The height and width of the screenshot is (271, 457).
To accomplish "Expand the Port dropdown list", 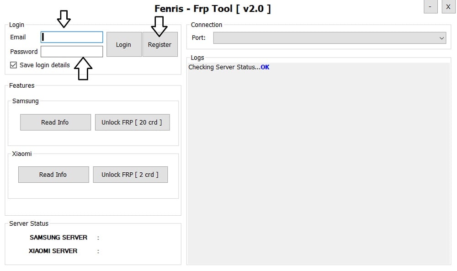I will tap(329, 38).
